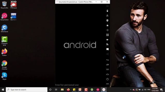The height and width of the screenshot is (92, 165).
Task: Select the Skype desktop shortcut
Action: (4, 76)
